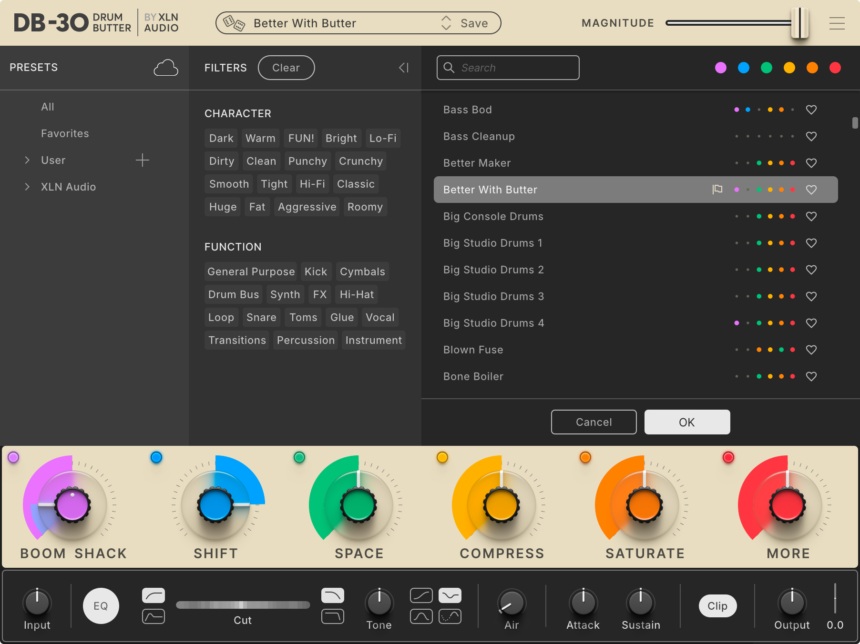
Task: Toggle the Clip button
Action: coord(717,606)
